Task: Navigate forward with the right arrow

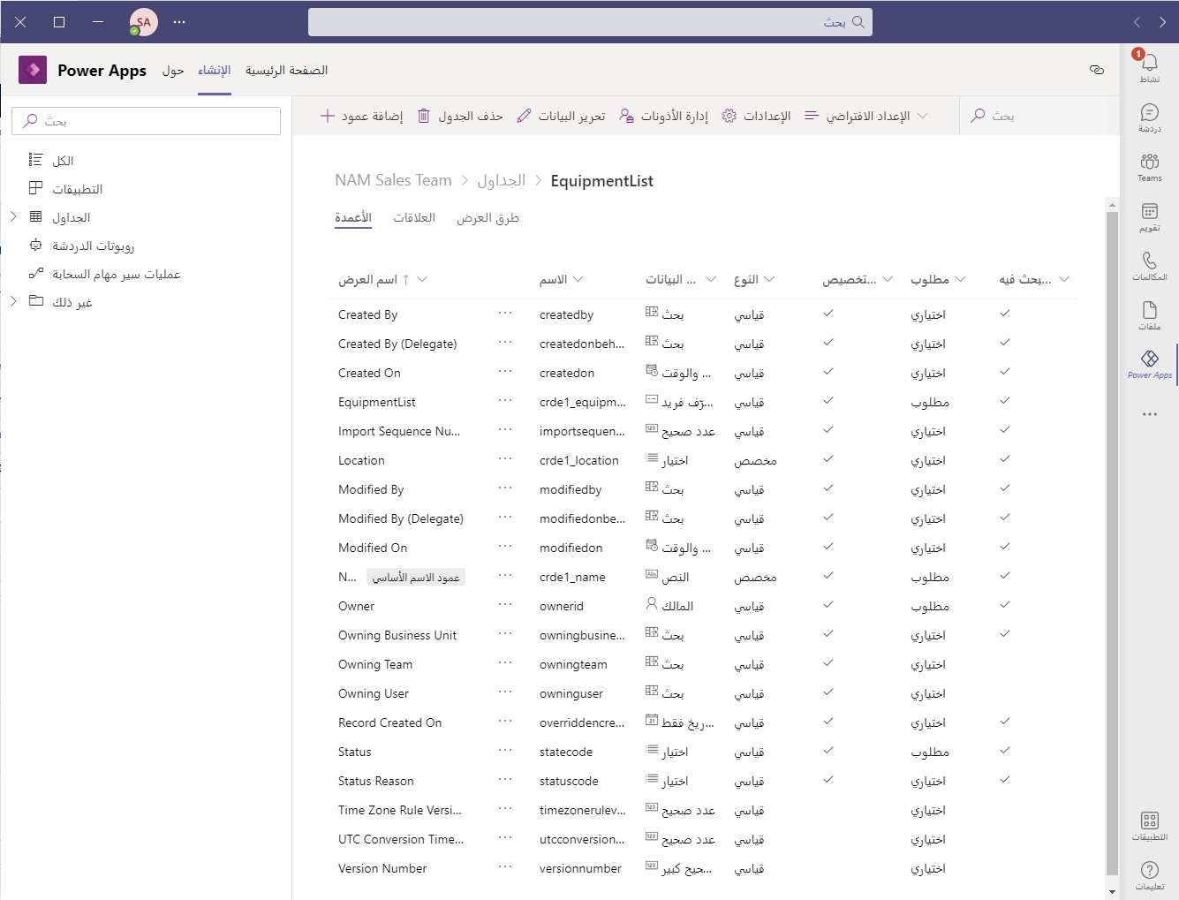Action: (x=1162, y=22)
